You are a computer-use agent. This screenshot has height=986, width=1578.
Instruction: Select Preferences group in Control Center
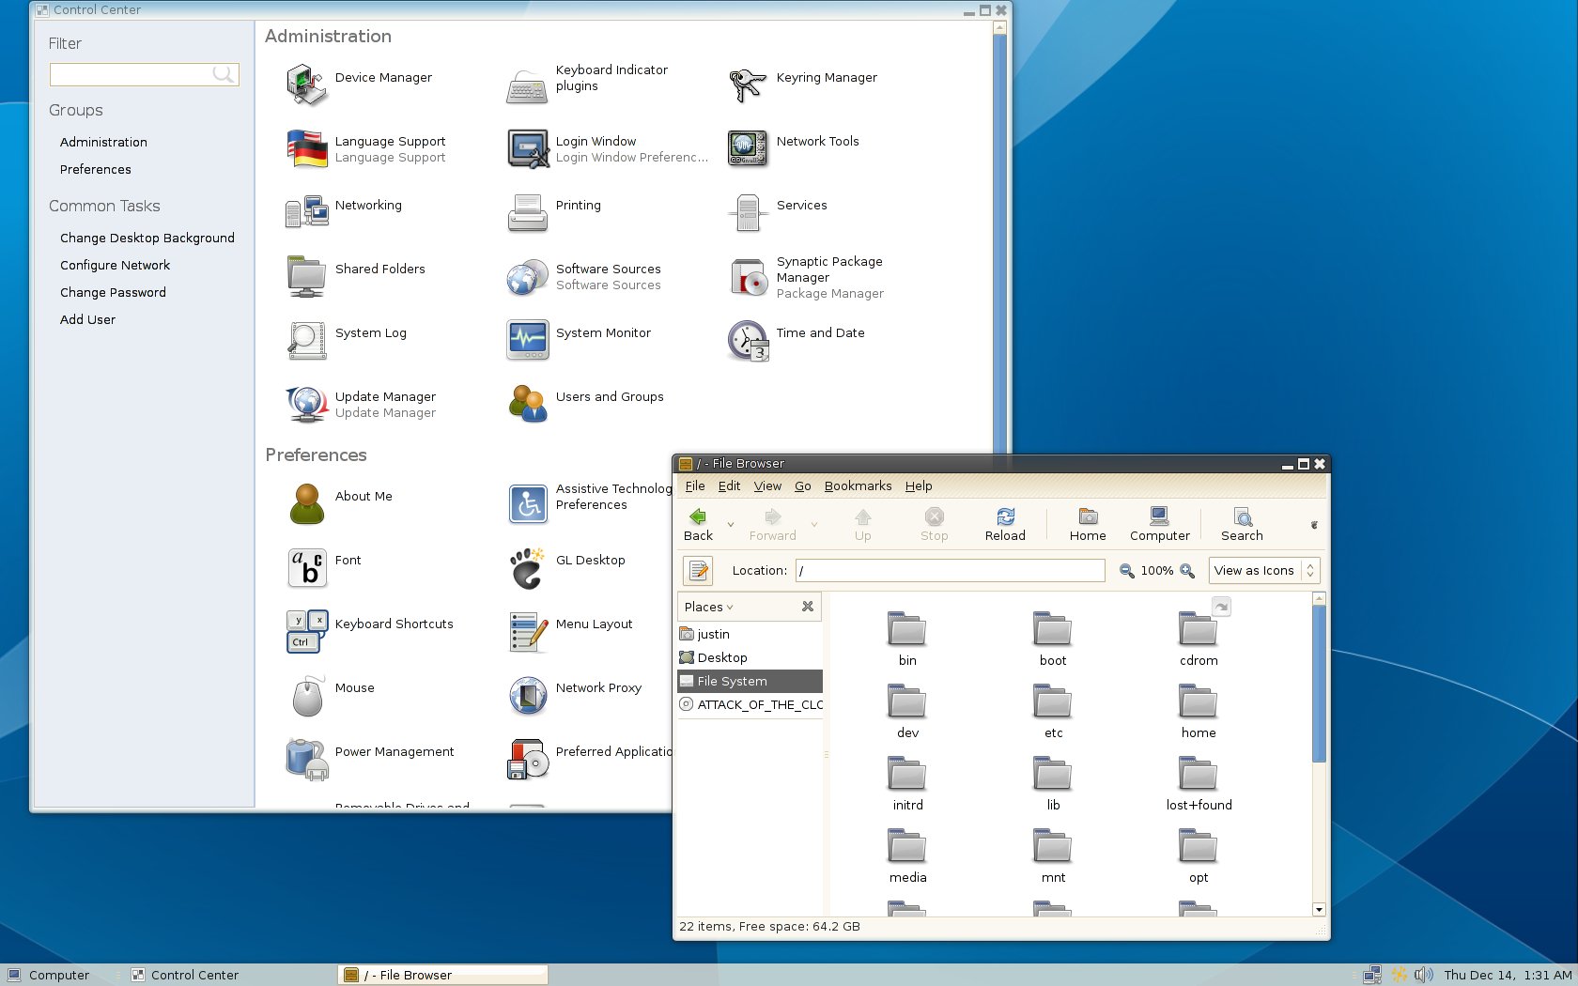click(x=96, y=169)
